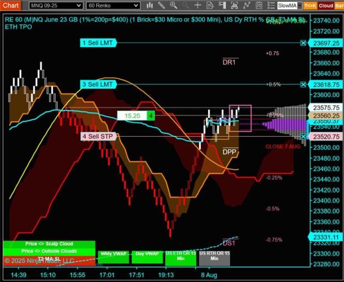Toggle the US ETH OR 15 Min box
The width and height of the screenshot is (344, 282).
point(181,258)
